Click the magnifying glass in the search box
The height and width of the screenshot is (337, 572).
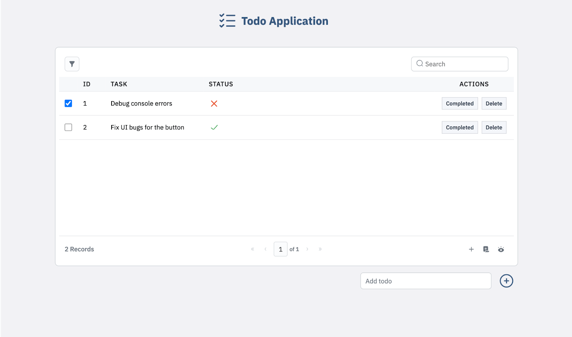click(x=419, y=64)
